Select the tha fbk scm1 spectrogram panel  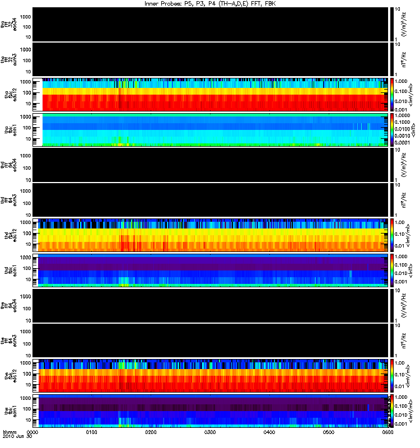(211, 130)
